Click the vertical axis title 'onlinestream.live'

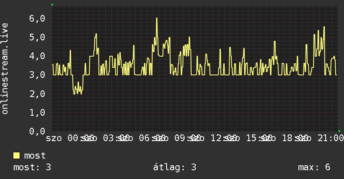[5, 69]
